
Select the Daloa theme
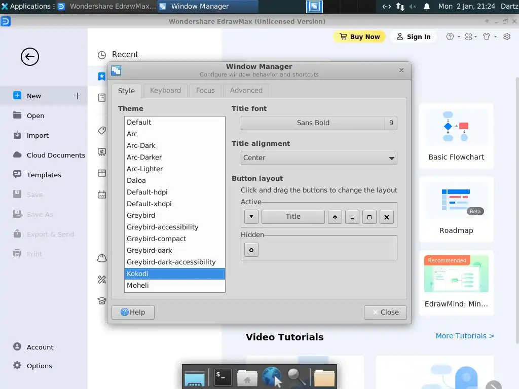click(x=175, y=181)
